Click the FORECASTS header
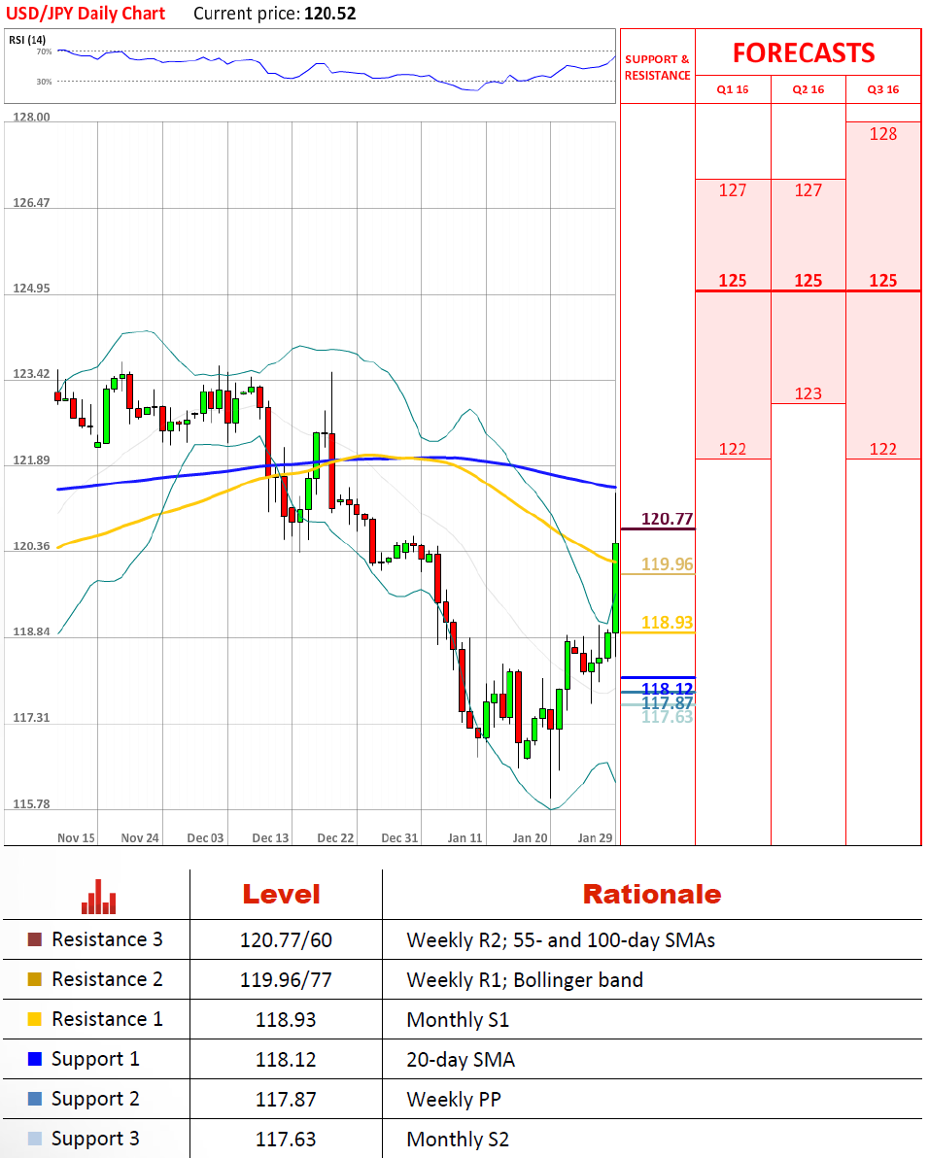Image resolution: width=929 pixels, height=1158 pixels. point(804,53)
